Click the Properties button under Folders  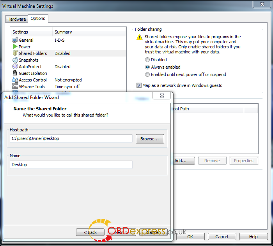[x=244, y=161]
